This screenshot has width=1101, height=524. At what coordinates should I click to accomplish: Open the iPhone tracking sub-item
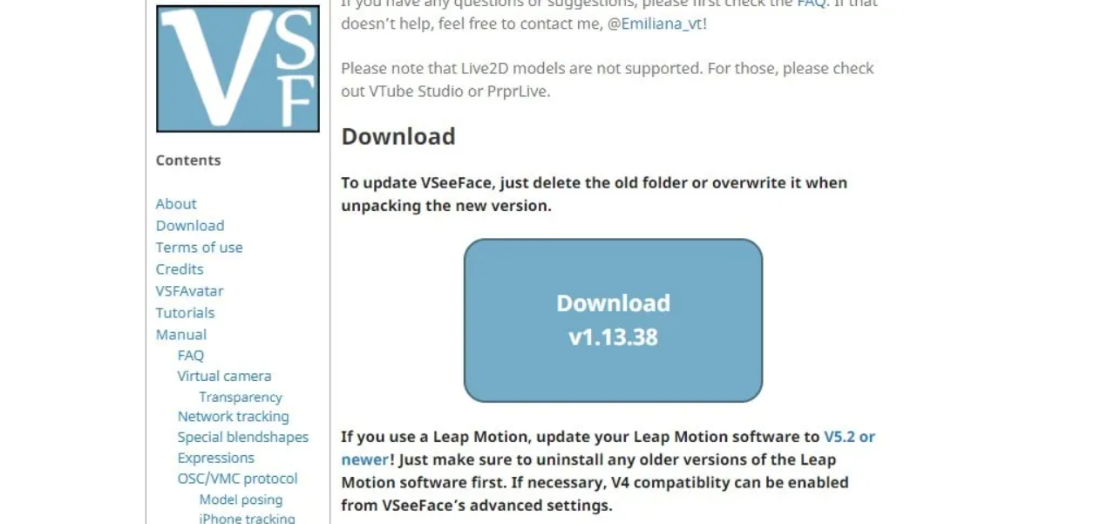pos(248,518)
